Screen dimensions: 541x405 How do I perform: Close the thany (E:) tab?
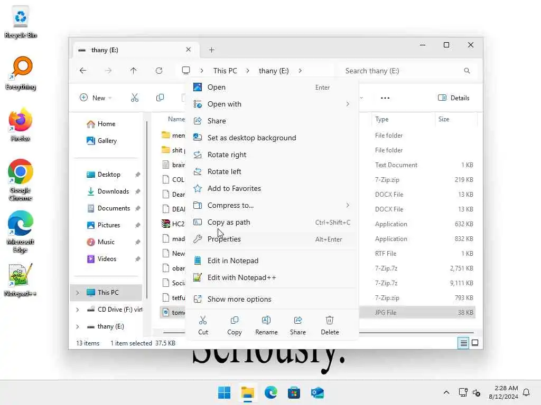(189, 50)
